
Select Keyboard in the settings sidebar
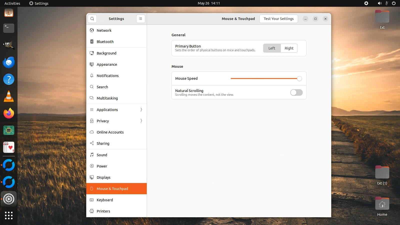[x=105, y=200]
